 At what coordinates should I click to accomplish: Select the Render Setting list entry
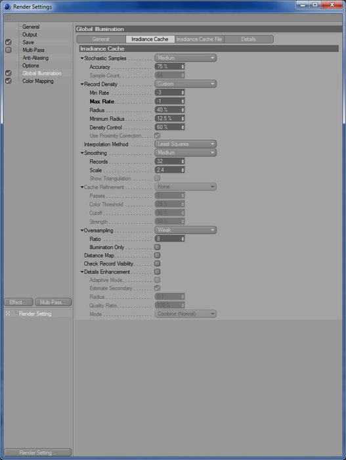tap(35, 313)
